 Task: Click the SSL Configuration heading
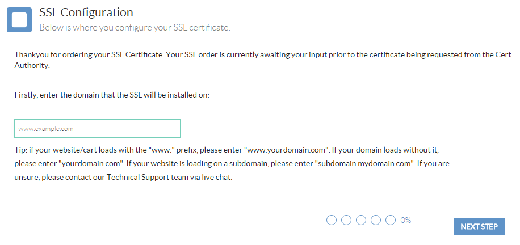[86, 12]
